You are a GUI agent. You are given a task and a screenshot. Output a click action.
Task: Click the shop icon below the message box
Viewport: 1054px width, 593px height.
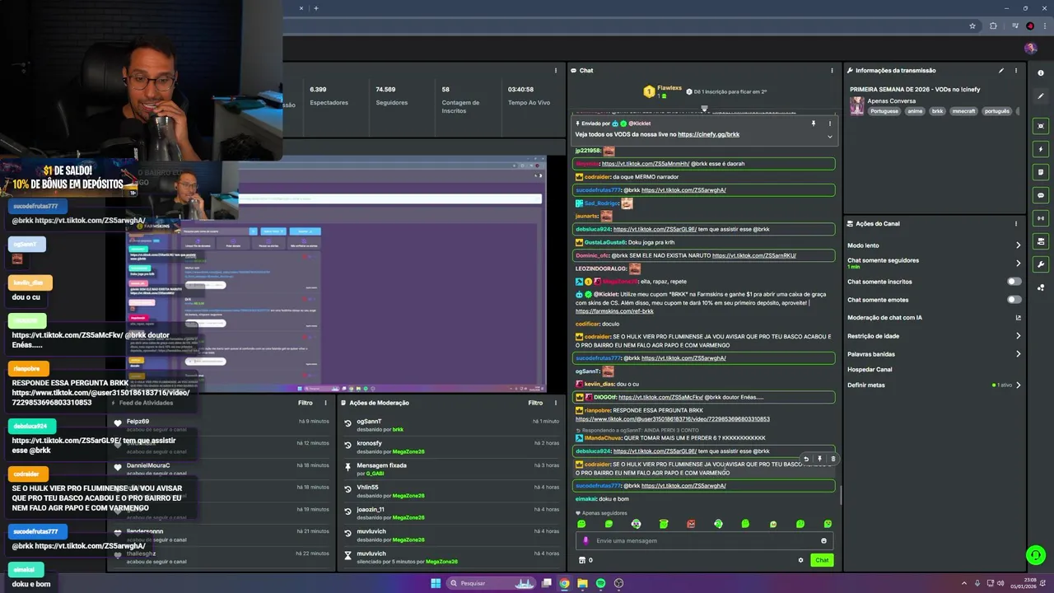coord(582,560)
